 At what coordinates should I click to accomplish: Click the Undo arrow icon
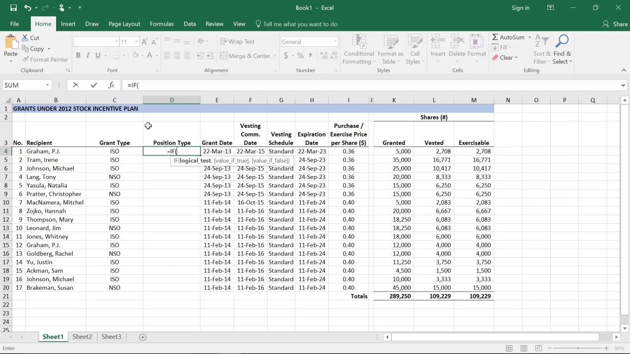28,8
